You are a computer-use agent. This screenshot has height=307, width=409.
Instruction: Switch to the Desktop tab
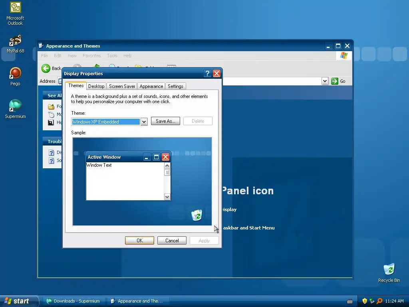96,86
